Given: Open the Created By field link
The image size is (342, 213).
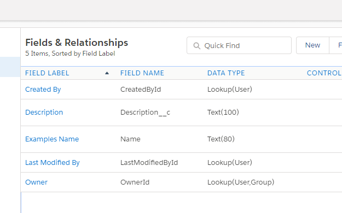Looking at the screenshot, I should (x=43, y=89).
